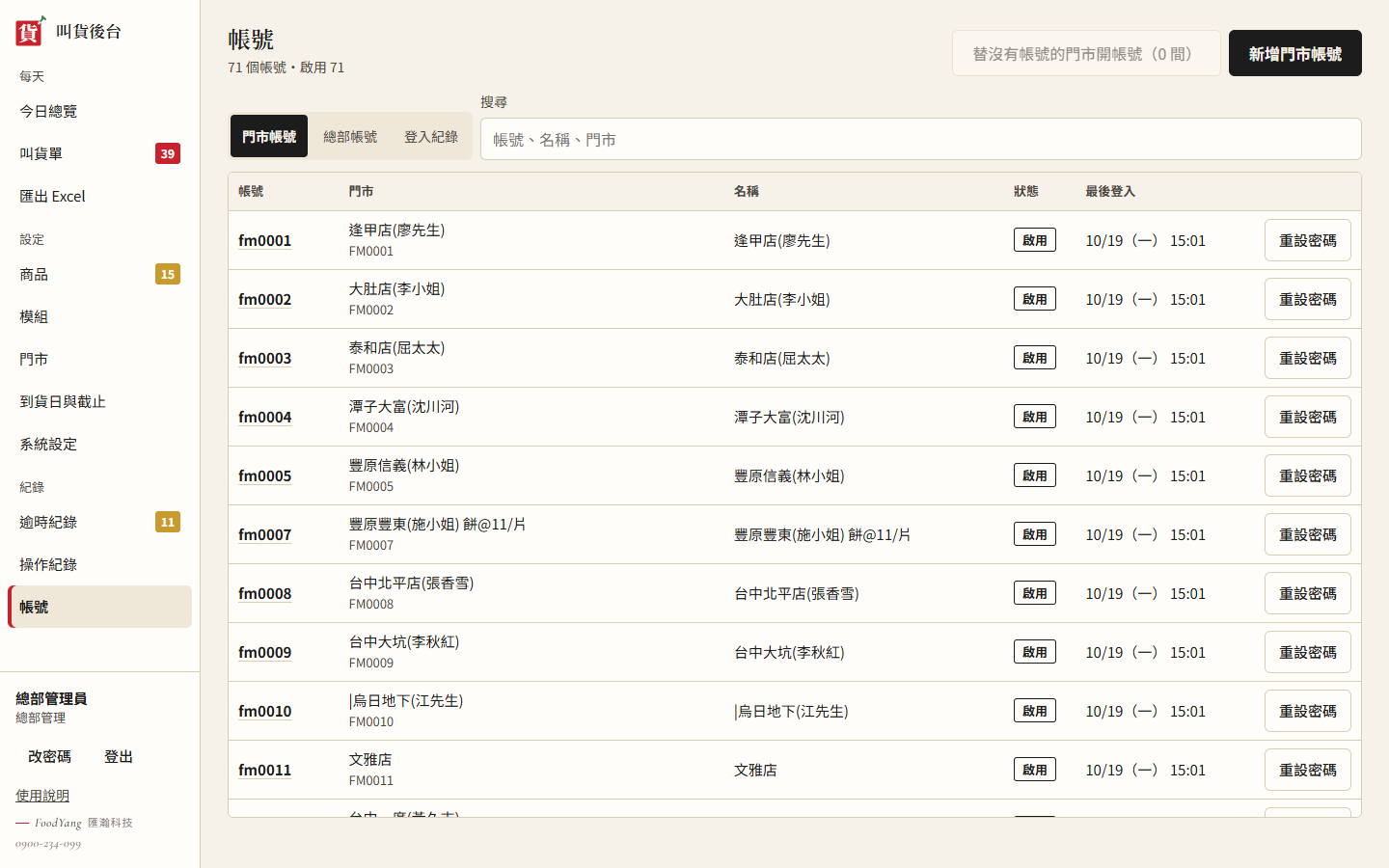Open 門市 sidebar item
1389x868 pixels.
point(99,359)
